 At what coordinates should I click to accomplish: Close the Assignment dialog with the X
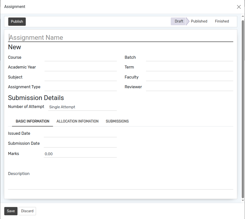click(x=238, y=7)
